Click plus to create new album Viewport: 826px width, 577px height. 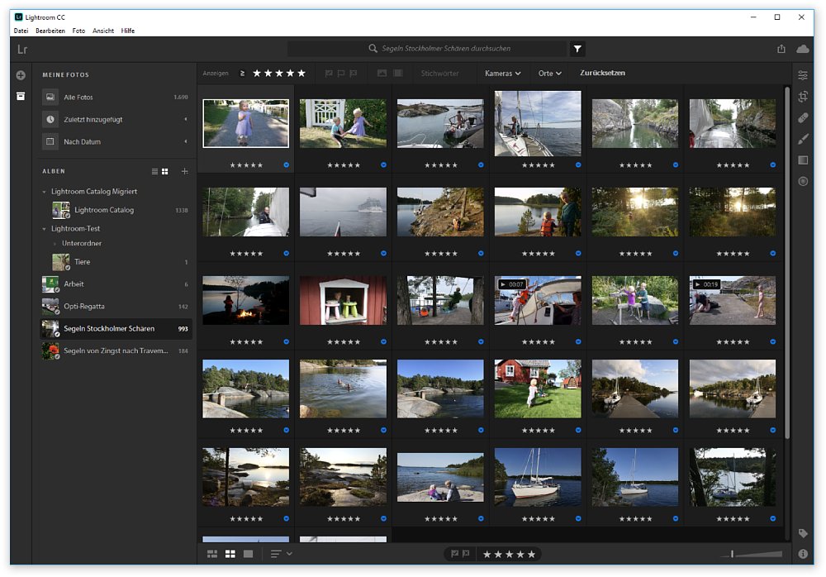coord(185,171)
